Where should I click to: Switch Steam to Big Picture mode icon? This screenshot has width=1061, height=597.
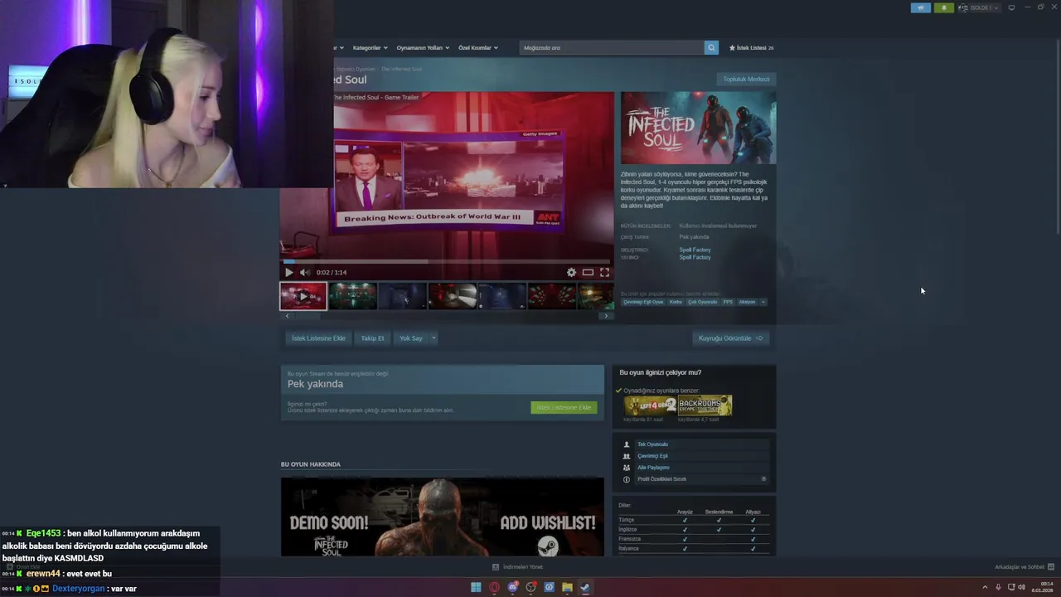1011,7
